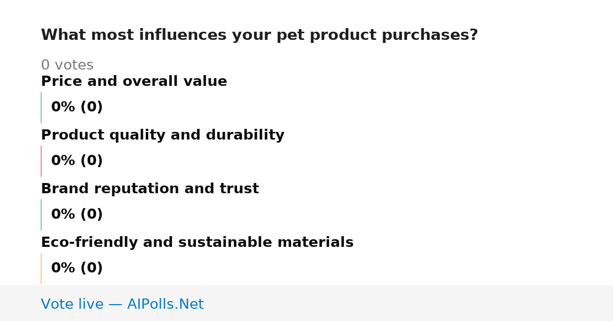Select Eco-friendly and sustainable materials option
This screenshot has width=613, height=321.
[x=197, y=243]
